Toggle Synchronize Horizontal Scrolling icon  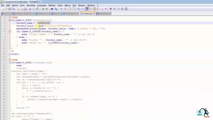pyautogui.click(x=74, y=9)
